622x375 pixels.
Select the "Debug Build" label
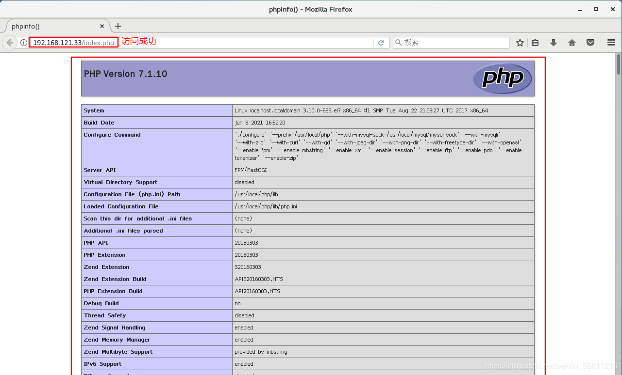tap(101, 303)
